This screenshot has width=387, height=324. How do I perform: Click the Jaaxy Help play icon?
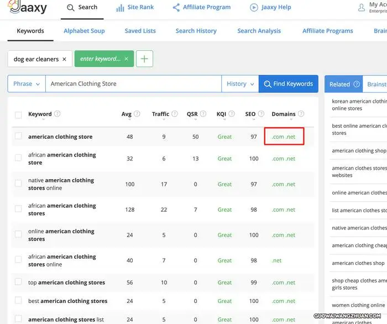point(254,7)
